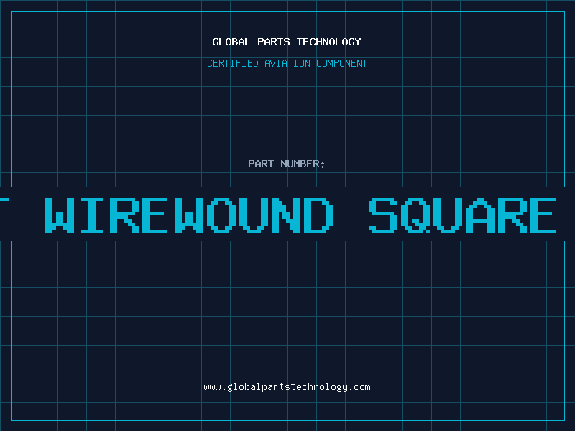The image size is (575, 431).
Task: Click the word PARTS-TECHNOLOGY in the header
Action: [309, 42]
